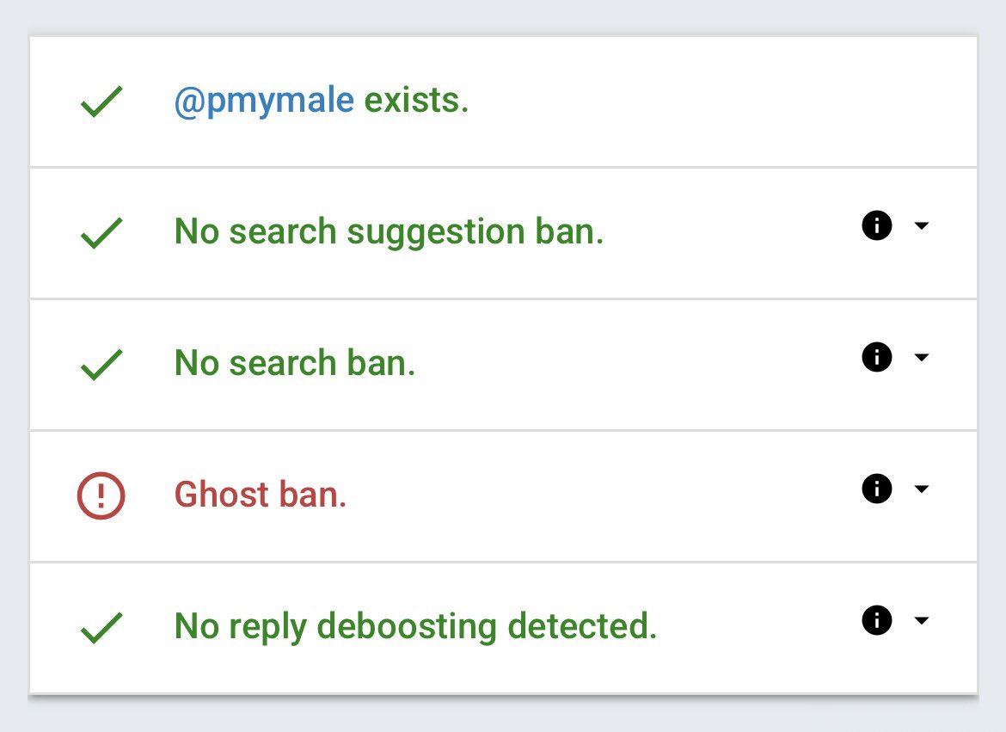The height and width of the screenshot is (732, 1006).
Task: Click the 'Ghost ban.' text label
Action: [x=261, y=495]
